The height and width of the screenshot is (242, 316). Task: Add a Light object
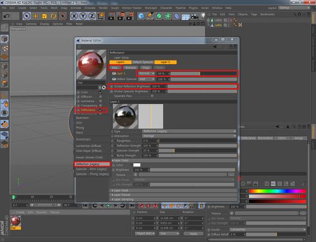[x=203, y=16]
